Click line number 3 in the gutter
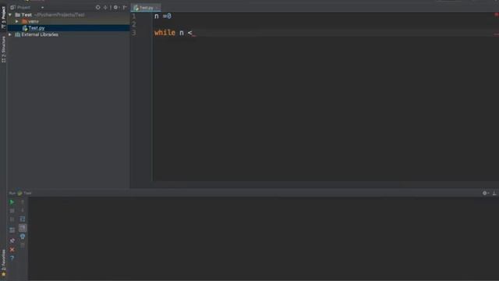The image size is (499, 281). pyautogui.click(x=133, y=33)
